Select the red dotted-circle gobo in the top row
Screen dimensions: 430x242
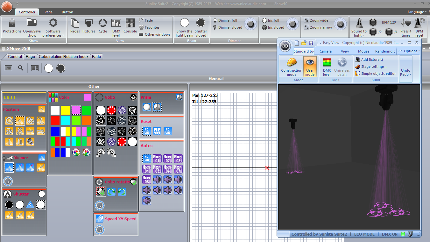(x=111, y=110)
